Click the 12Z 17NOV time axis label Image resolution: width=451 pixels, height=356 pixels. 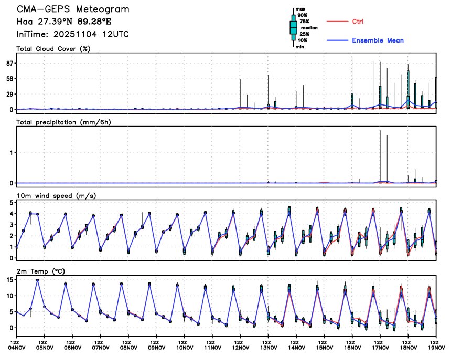tap(380, 345)
